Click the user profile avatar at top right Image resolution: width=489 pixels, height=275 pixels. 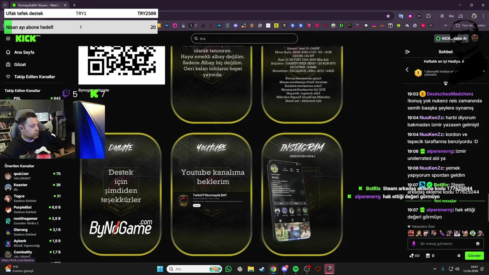(475, 38)
